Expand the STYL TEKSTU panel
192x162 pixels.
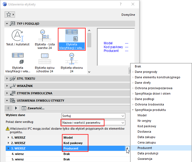(7, 79)
